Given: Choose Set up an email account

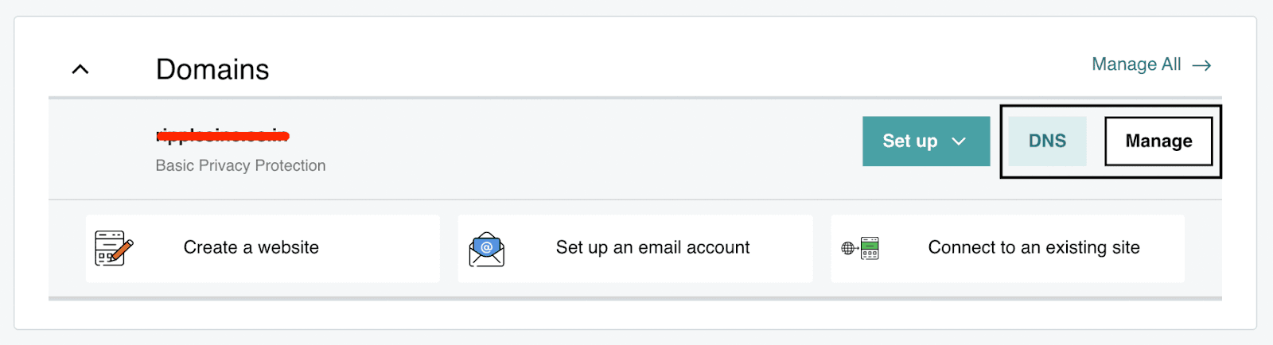Looking at the screenshot, I should coord(652,248).
